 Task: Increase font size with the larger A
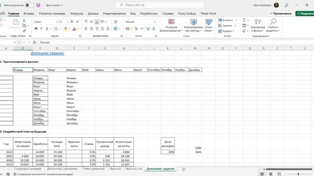coord(72,22)
